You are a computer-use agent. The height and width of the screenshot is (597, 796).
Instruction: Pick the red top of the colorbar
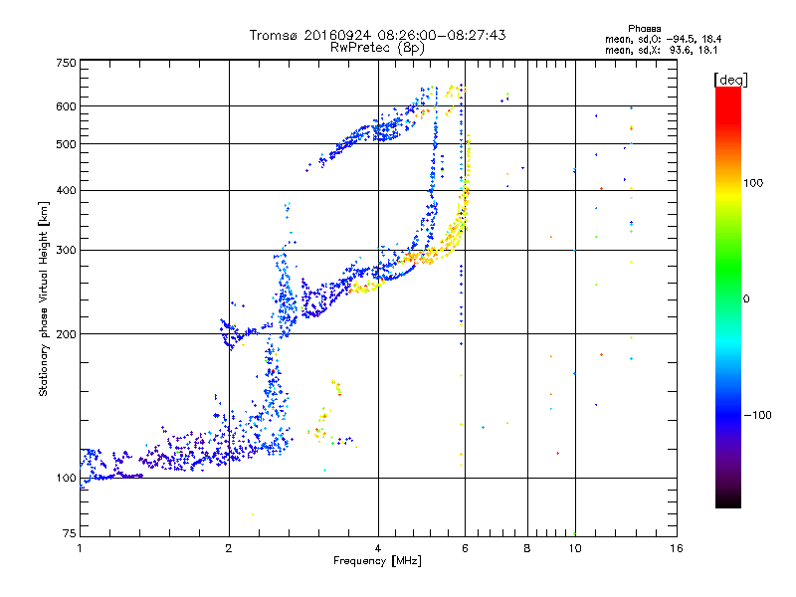pyautogui.click(x=728, y=94)
